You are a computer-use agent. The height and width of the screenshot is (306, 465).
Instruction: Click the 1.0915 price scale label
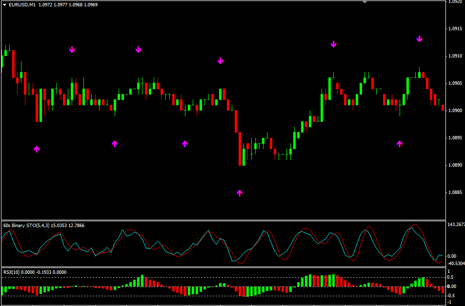(x=455, y=29)
